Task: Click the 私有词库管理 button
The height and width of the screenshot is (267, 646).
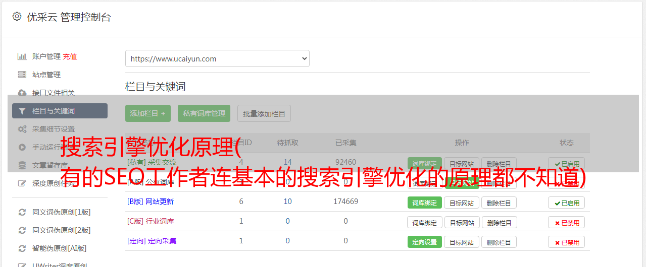Action: coord(204,113)
